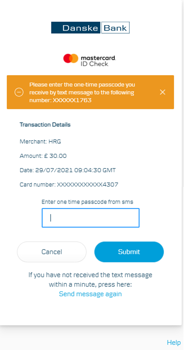Resend via the Send message again link
Image resolution: width=184 pixels, height=350 pixels.
point(90,294)
